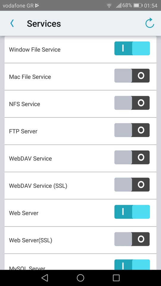Select the Services page title
Image resolution: width=161 pixels, height=286 pixels.
click(x=44, y=23)
